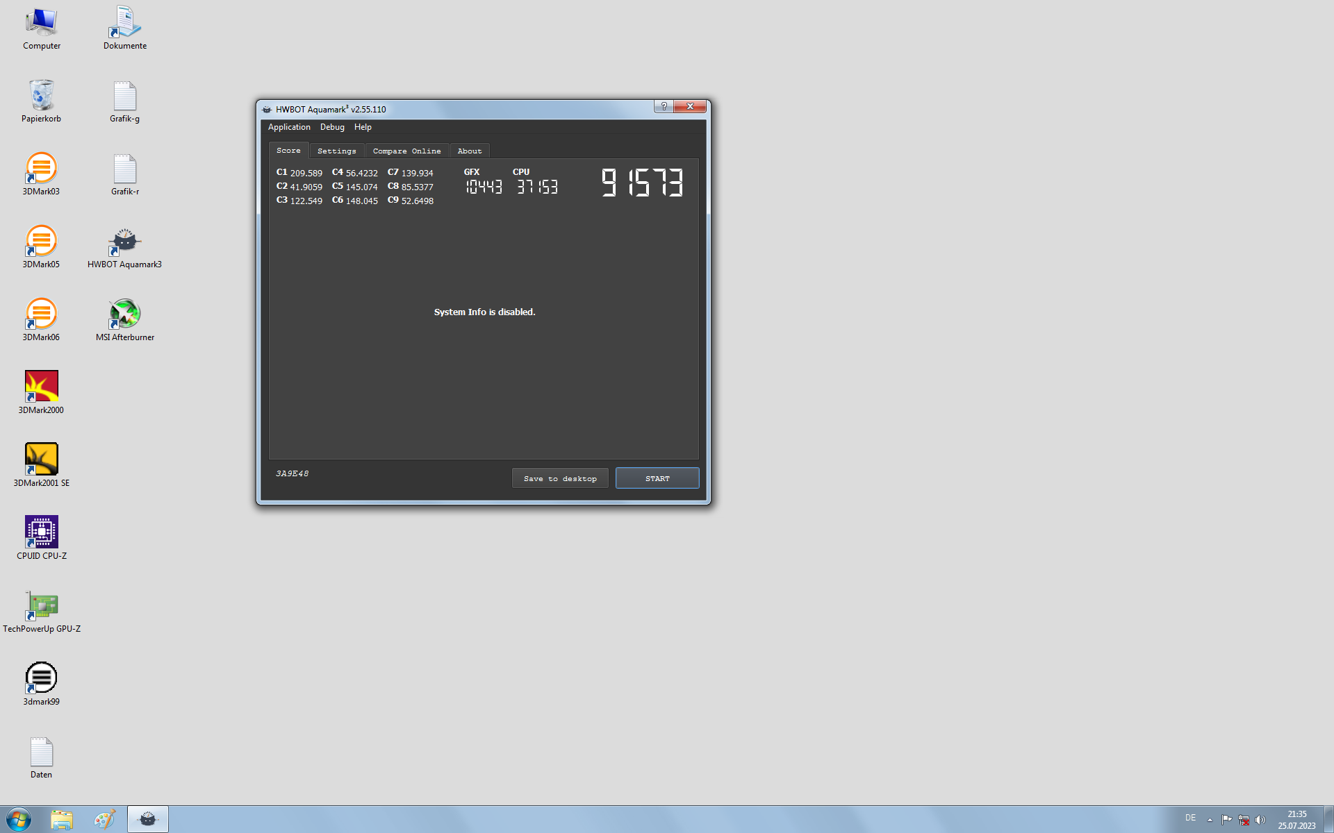
Task: Open the Windows Start menu orb
Action: click(19, 820)
